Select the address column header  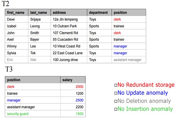pos(59,13)
